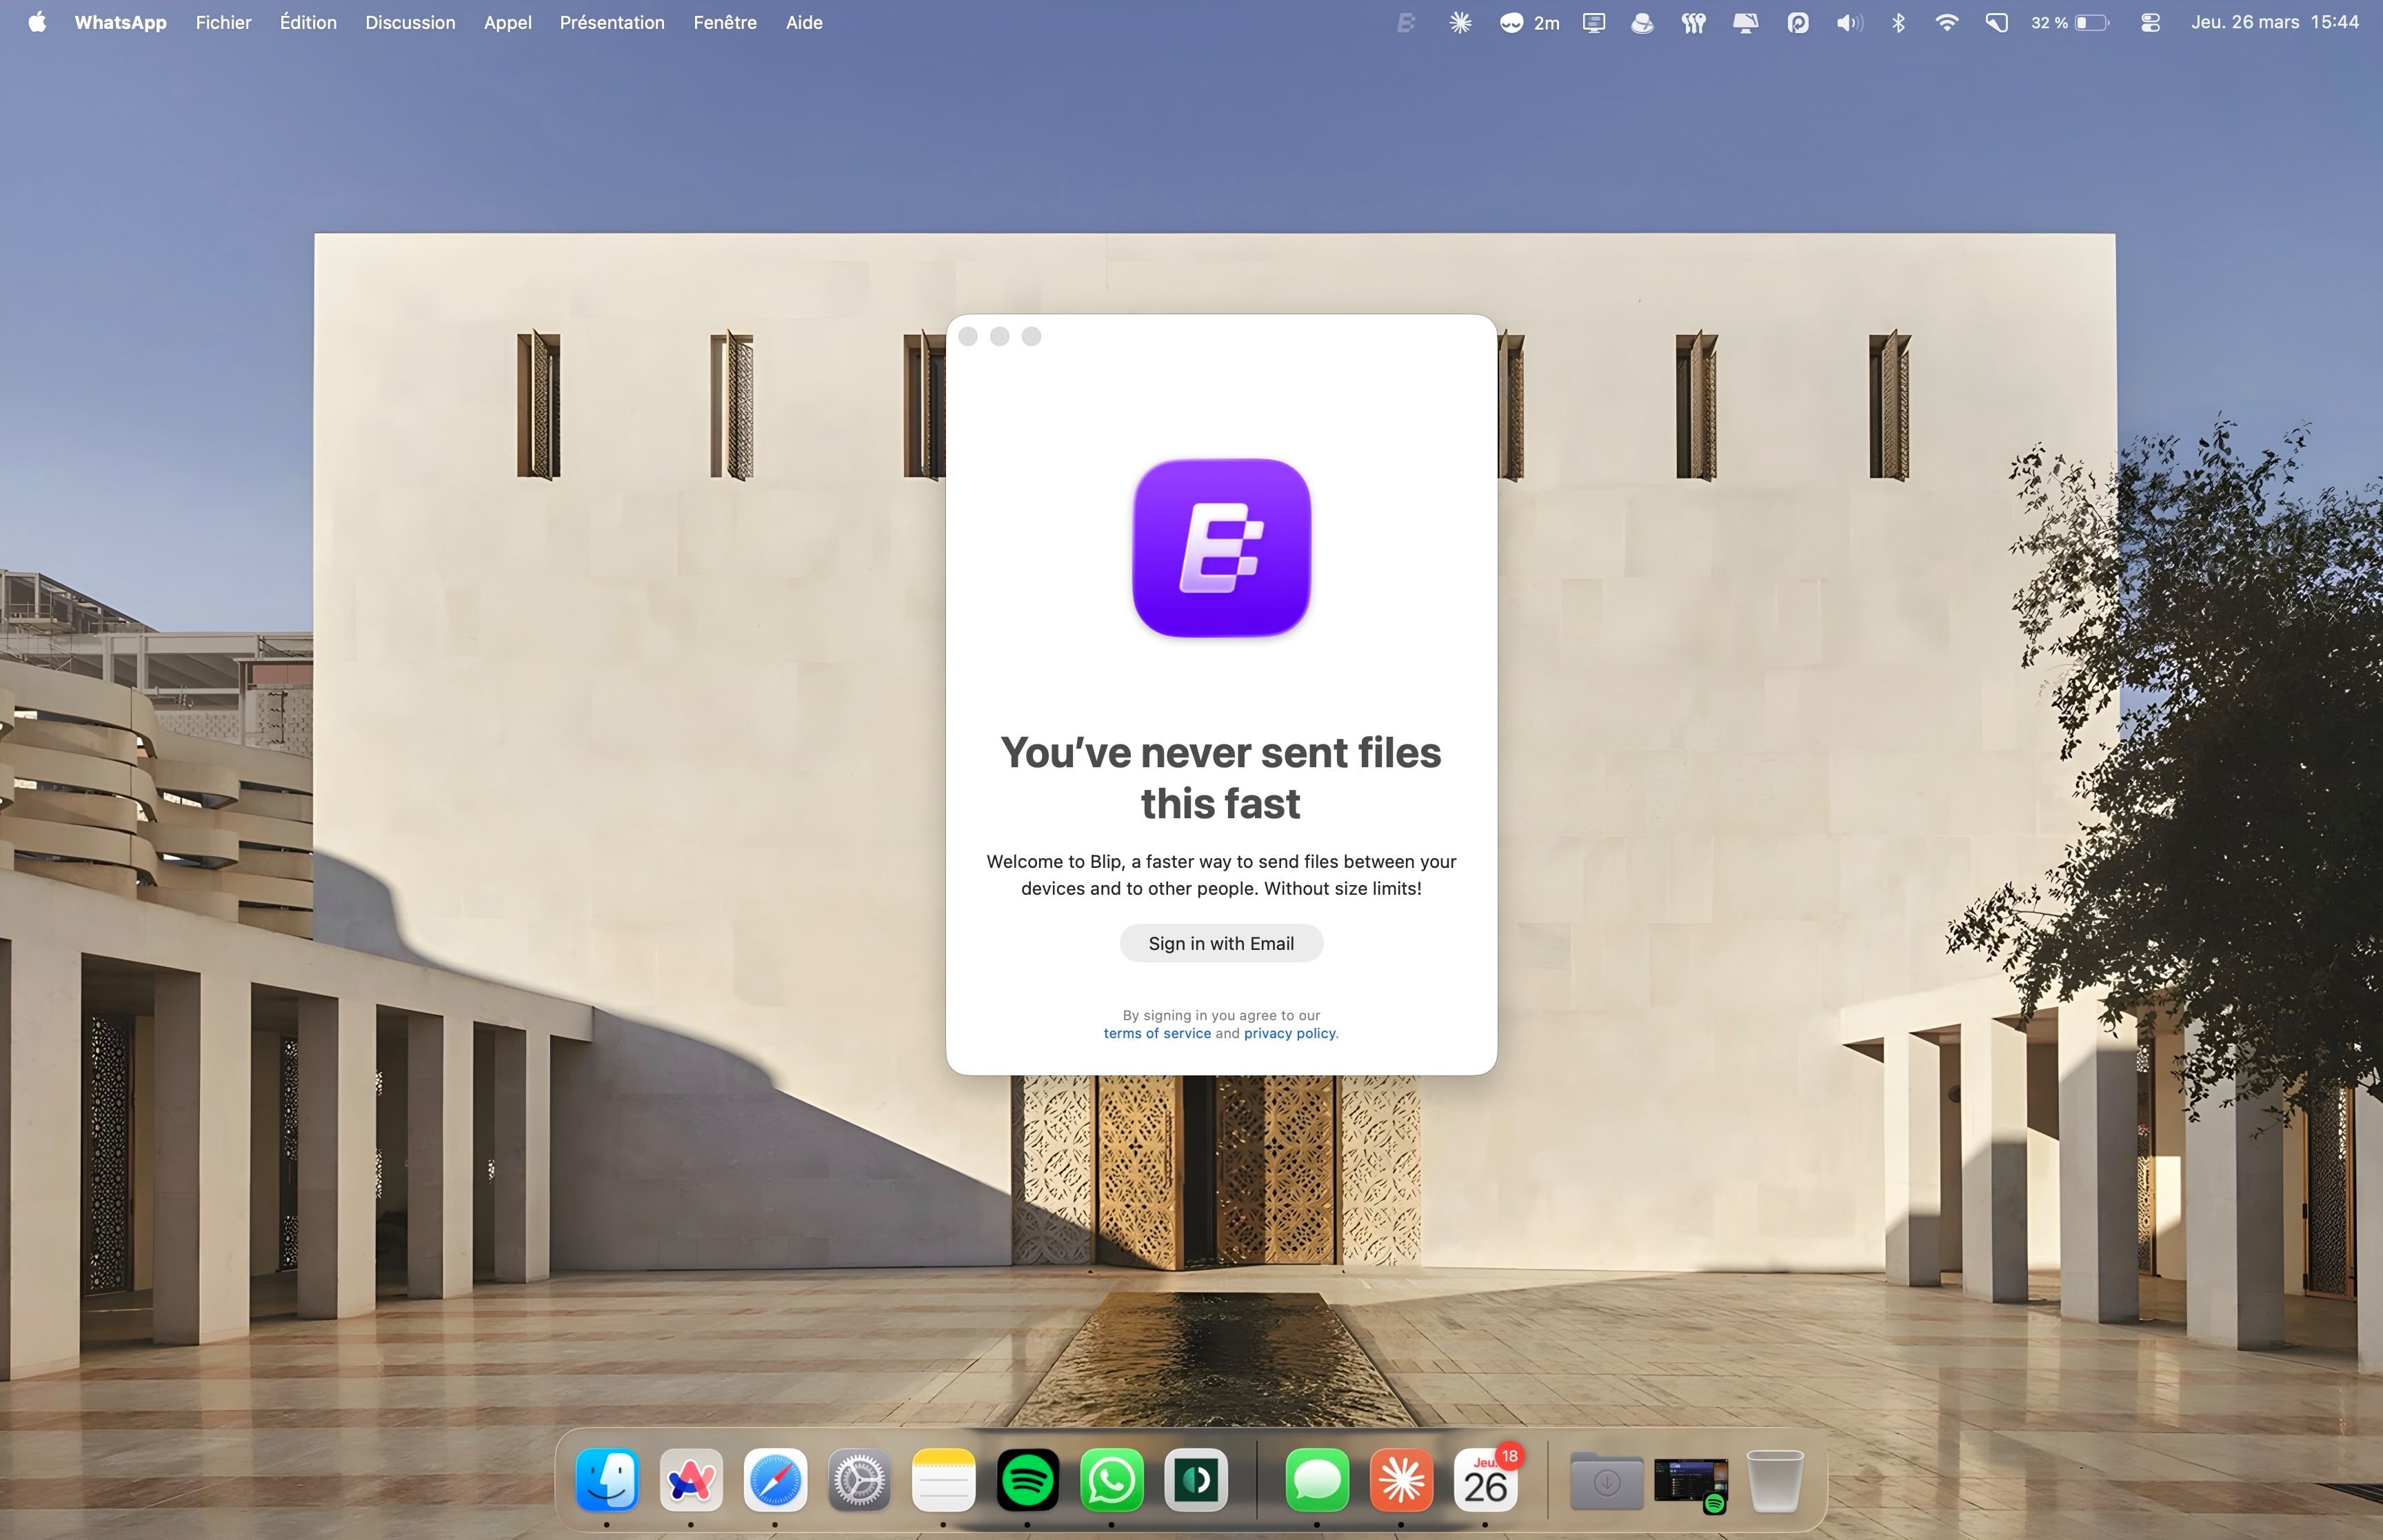Launch WhatsApp from the Dock
This screenshot has height=1540, width=2383.
coord(1111,1479)
